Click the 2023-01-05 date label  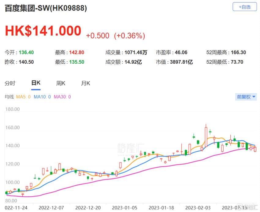pyautogui.click(x=125, y=208)
